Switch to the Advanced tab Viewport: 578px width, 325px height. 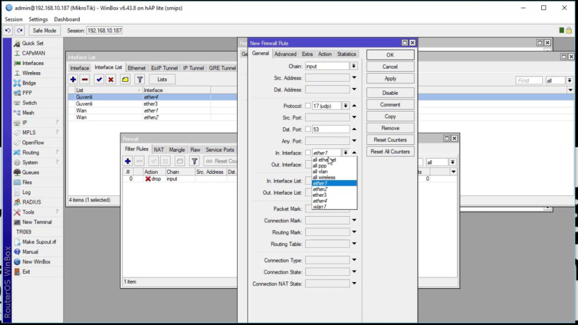285,54
